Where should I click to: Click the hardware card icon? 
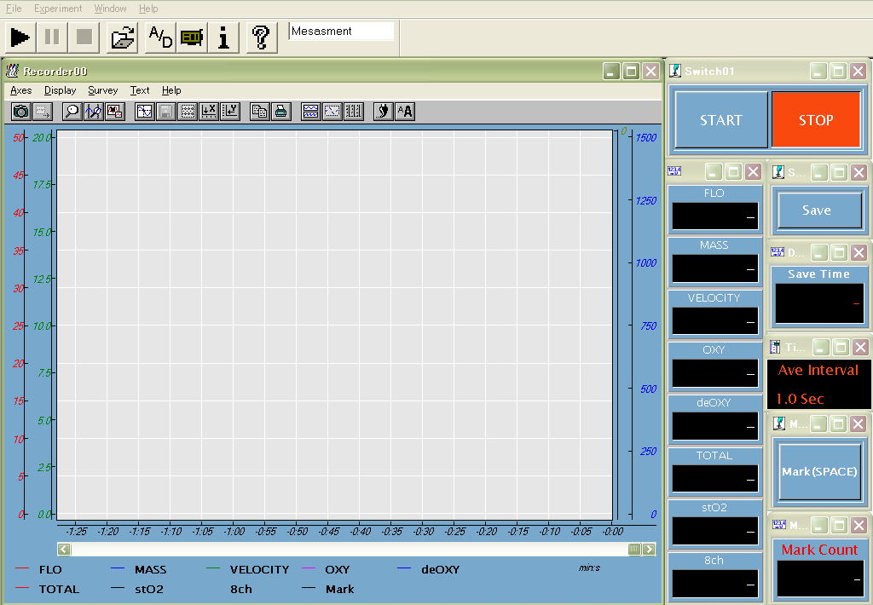point(192,37)
